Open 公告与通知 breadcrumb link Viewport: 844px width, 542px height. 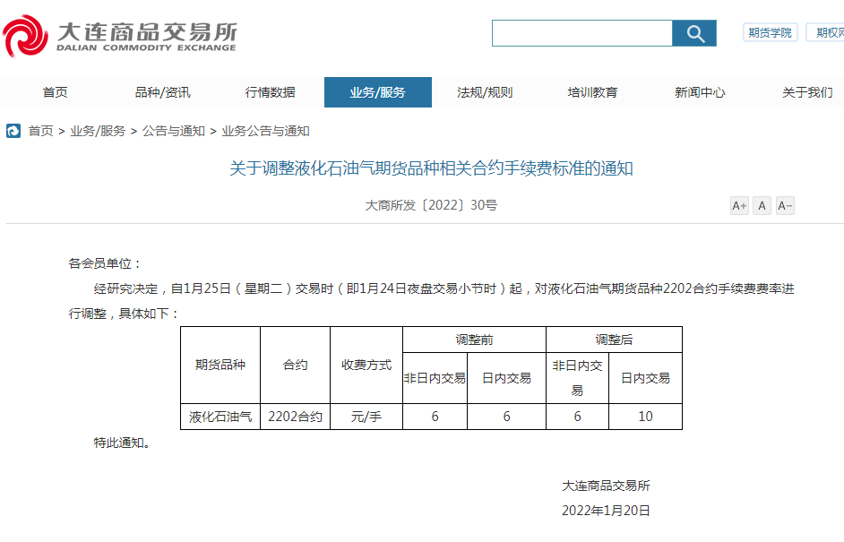click(173, 131)
